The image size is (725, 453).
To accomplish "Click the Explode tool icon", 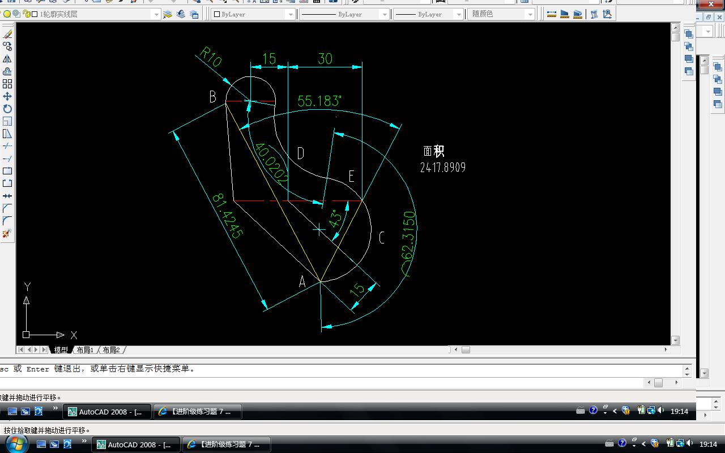I will pos(7,233).
